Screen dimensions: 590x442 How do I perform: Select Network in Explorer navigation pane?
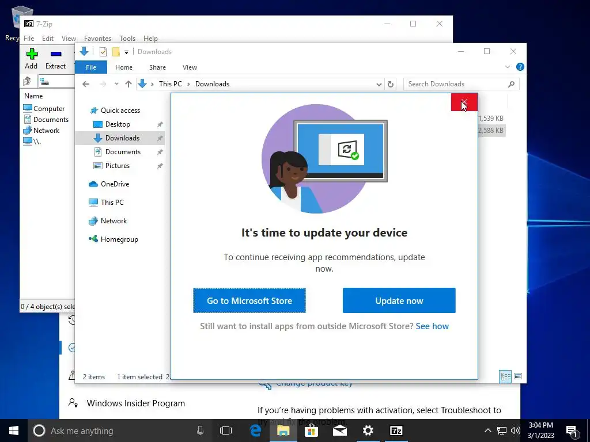coord(114,220)
